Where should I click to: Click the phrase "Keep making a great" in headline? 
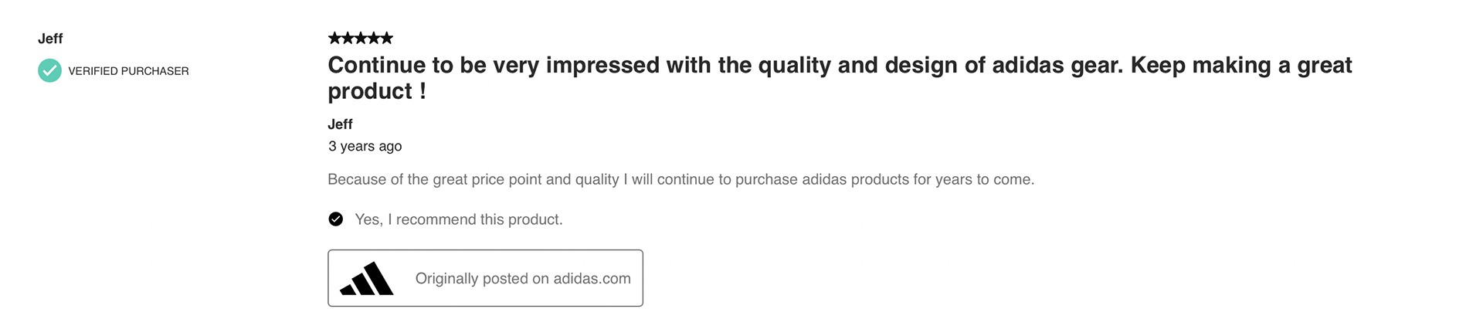[x=1241, y=66]
